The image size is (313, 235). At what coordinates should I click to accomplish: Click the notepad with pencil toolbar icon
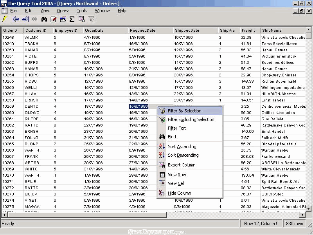pos(54,19)
